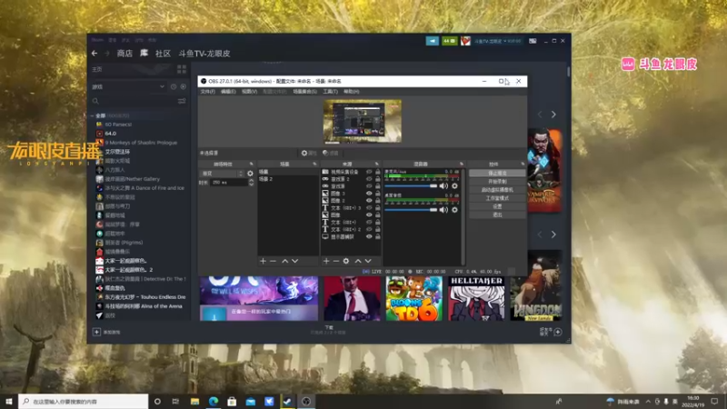Add a new scene in OBS Scenes panel
The height and width of the screenshot is (409, 727).
263,261
